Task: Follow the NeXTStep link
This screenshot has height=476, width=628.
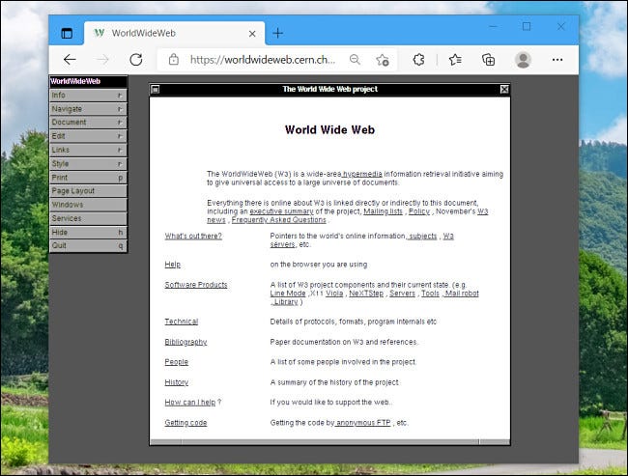Action: click(366, 294)
